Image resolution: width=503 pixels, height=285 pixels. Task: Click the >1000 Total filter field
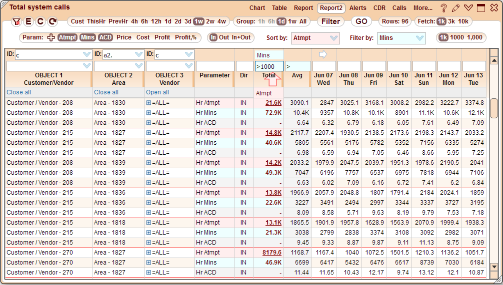tap(269, 66)
